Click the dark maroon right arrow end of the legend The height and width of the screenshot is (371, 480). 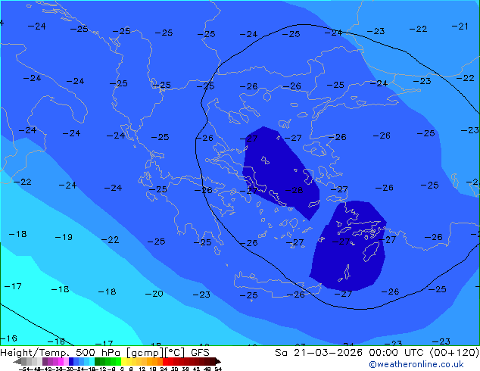point(218,361)
